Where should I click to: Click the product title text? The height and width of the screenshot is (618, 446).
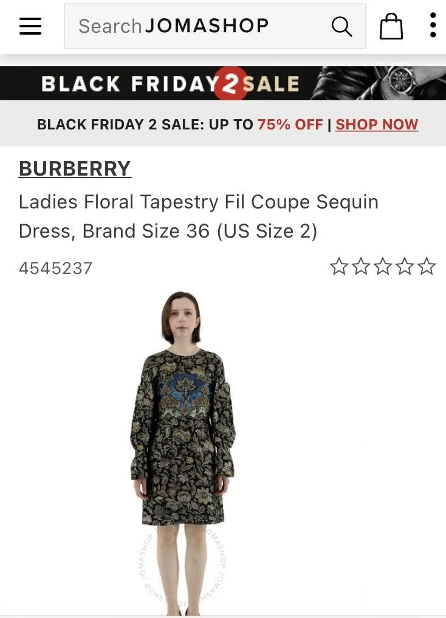(x=199, y=216)
